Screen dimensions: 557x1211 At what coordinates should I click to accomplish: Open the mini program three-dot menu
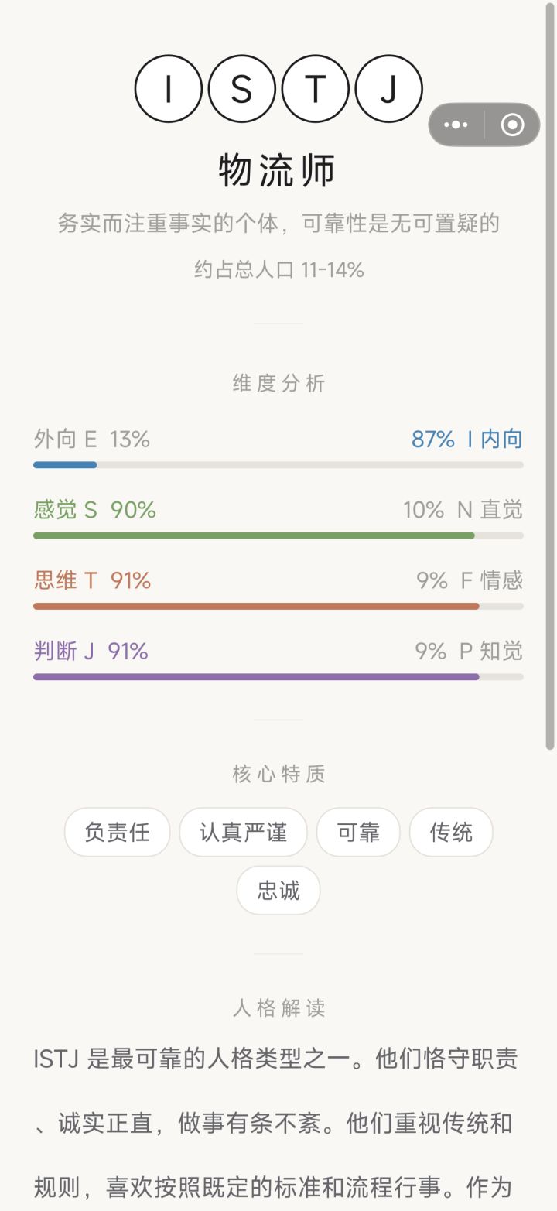click(456, 125)
